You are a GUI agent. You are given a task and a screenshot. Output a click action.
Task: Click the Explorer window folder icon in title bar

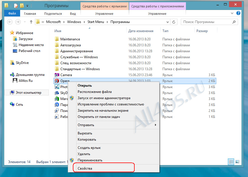tap(7, 5)
